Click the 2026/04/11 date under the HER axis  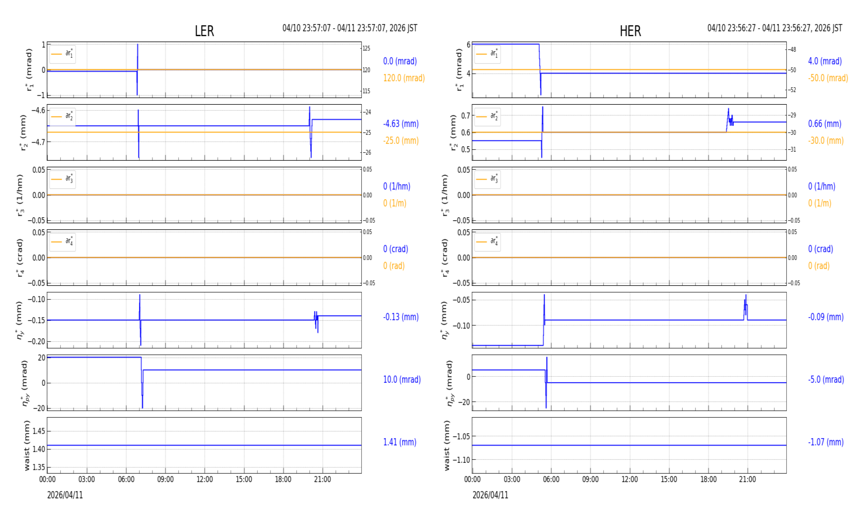coord(490,495)
